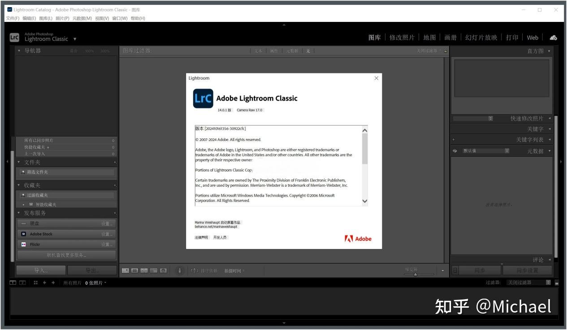Screen dimensions: 567x330
Task: Select the Survey view icon
Action: click(153, 270)
